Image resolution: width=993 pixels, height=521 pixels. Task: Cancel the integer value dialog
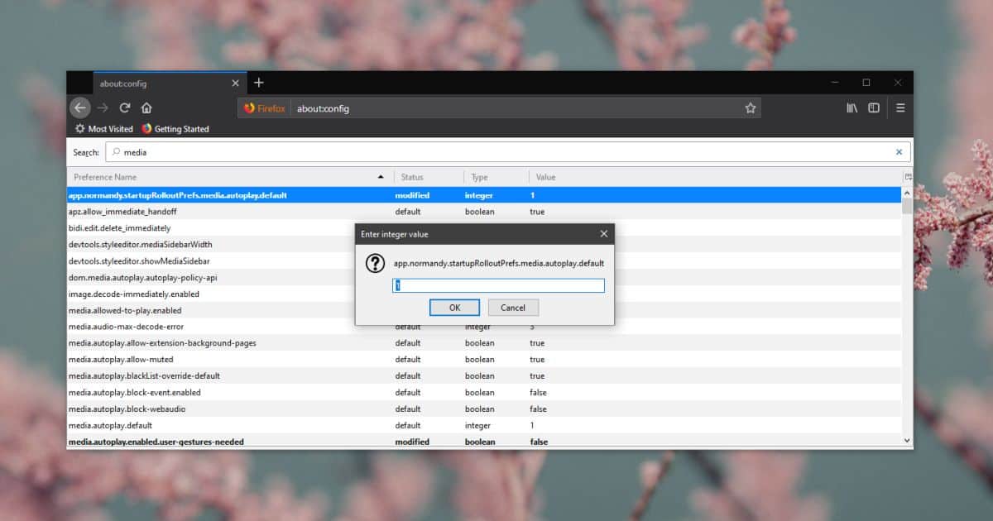(x=513, y=308)
